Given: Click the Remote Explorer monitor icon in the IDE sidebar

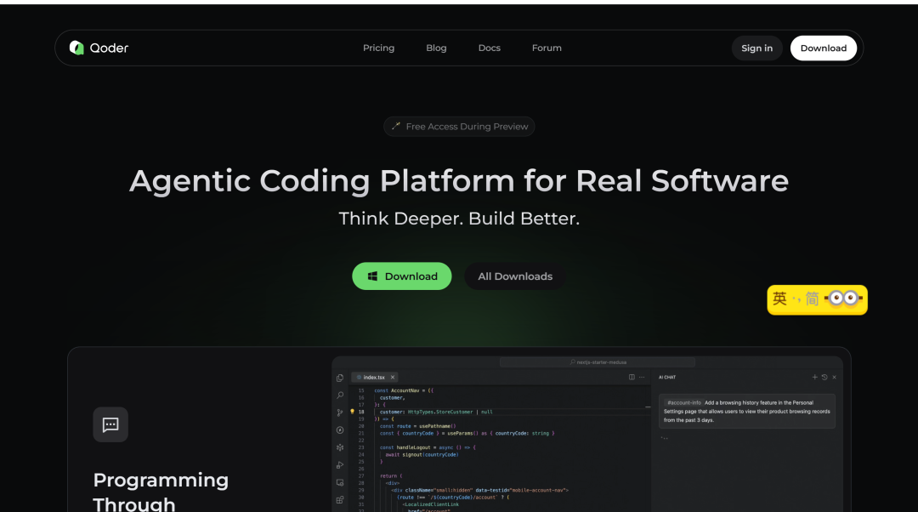Looking at the screenshot, I should tap(340, 483).
